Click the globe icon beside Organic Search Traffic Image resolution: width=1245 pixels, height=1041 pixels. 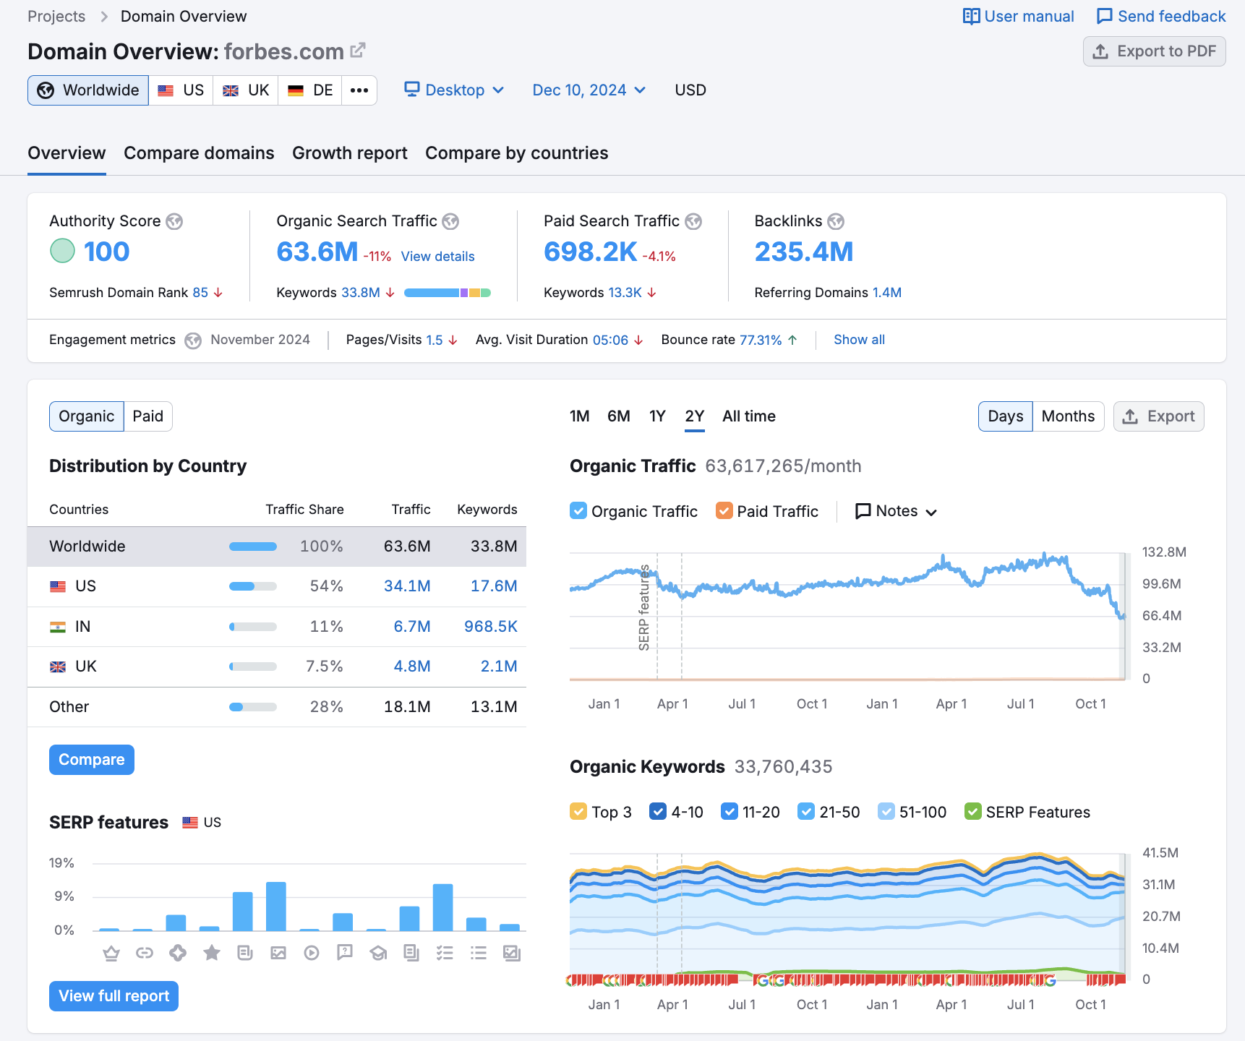point(450,221)
